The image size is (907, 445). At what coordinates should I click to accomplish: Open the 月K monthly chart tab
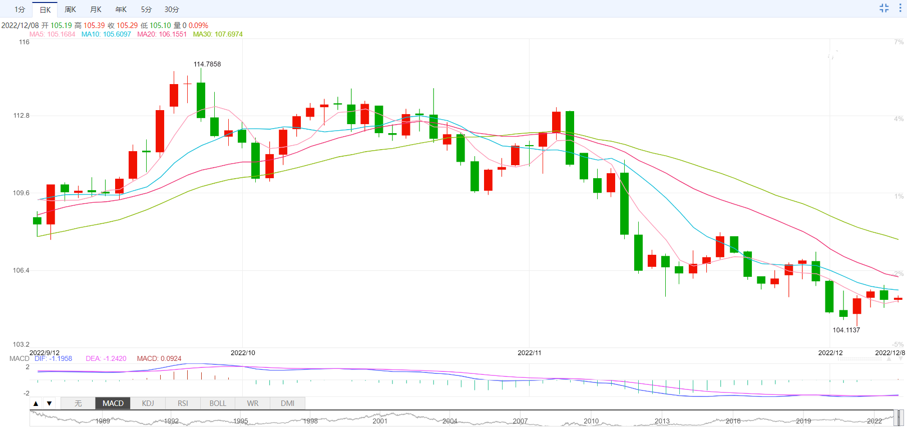tap(96, 10)
